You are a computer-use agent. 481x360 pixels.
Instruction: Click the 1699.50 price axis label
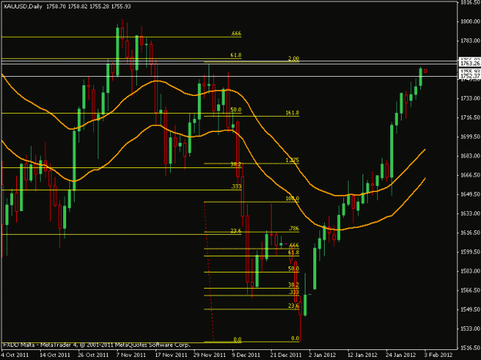coord(470,137)
